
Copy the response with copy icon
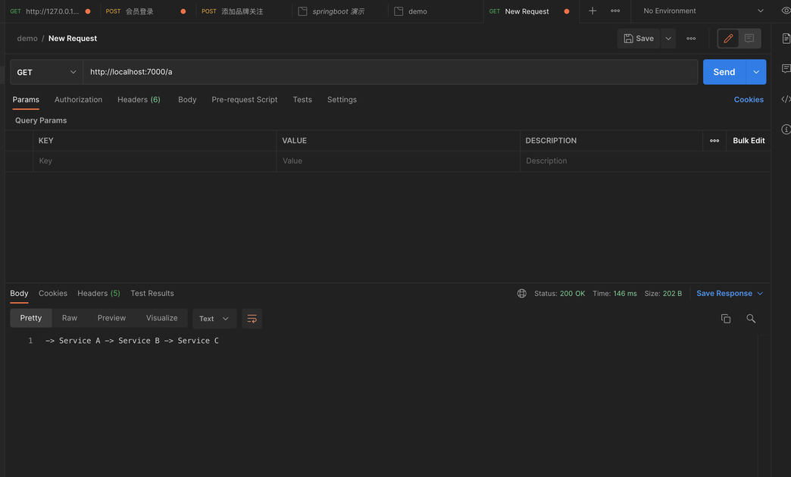click(x=725, y=319)
